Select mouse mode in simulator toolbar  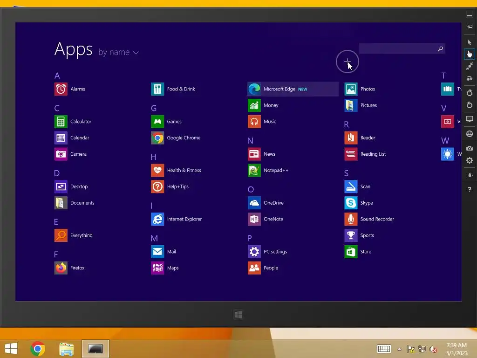pyautogui.click(x=470, y=42)
